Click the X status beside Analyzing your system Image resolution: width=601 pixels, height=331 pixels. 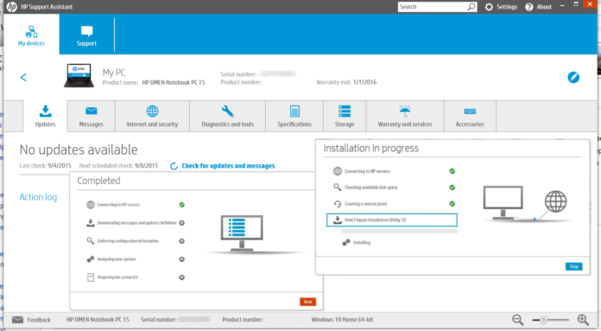tap(181, 259)
